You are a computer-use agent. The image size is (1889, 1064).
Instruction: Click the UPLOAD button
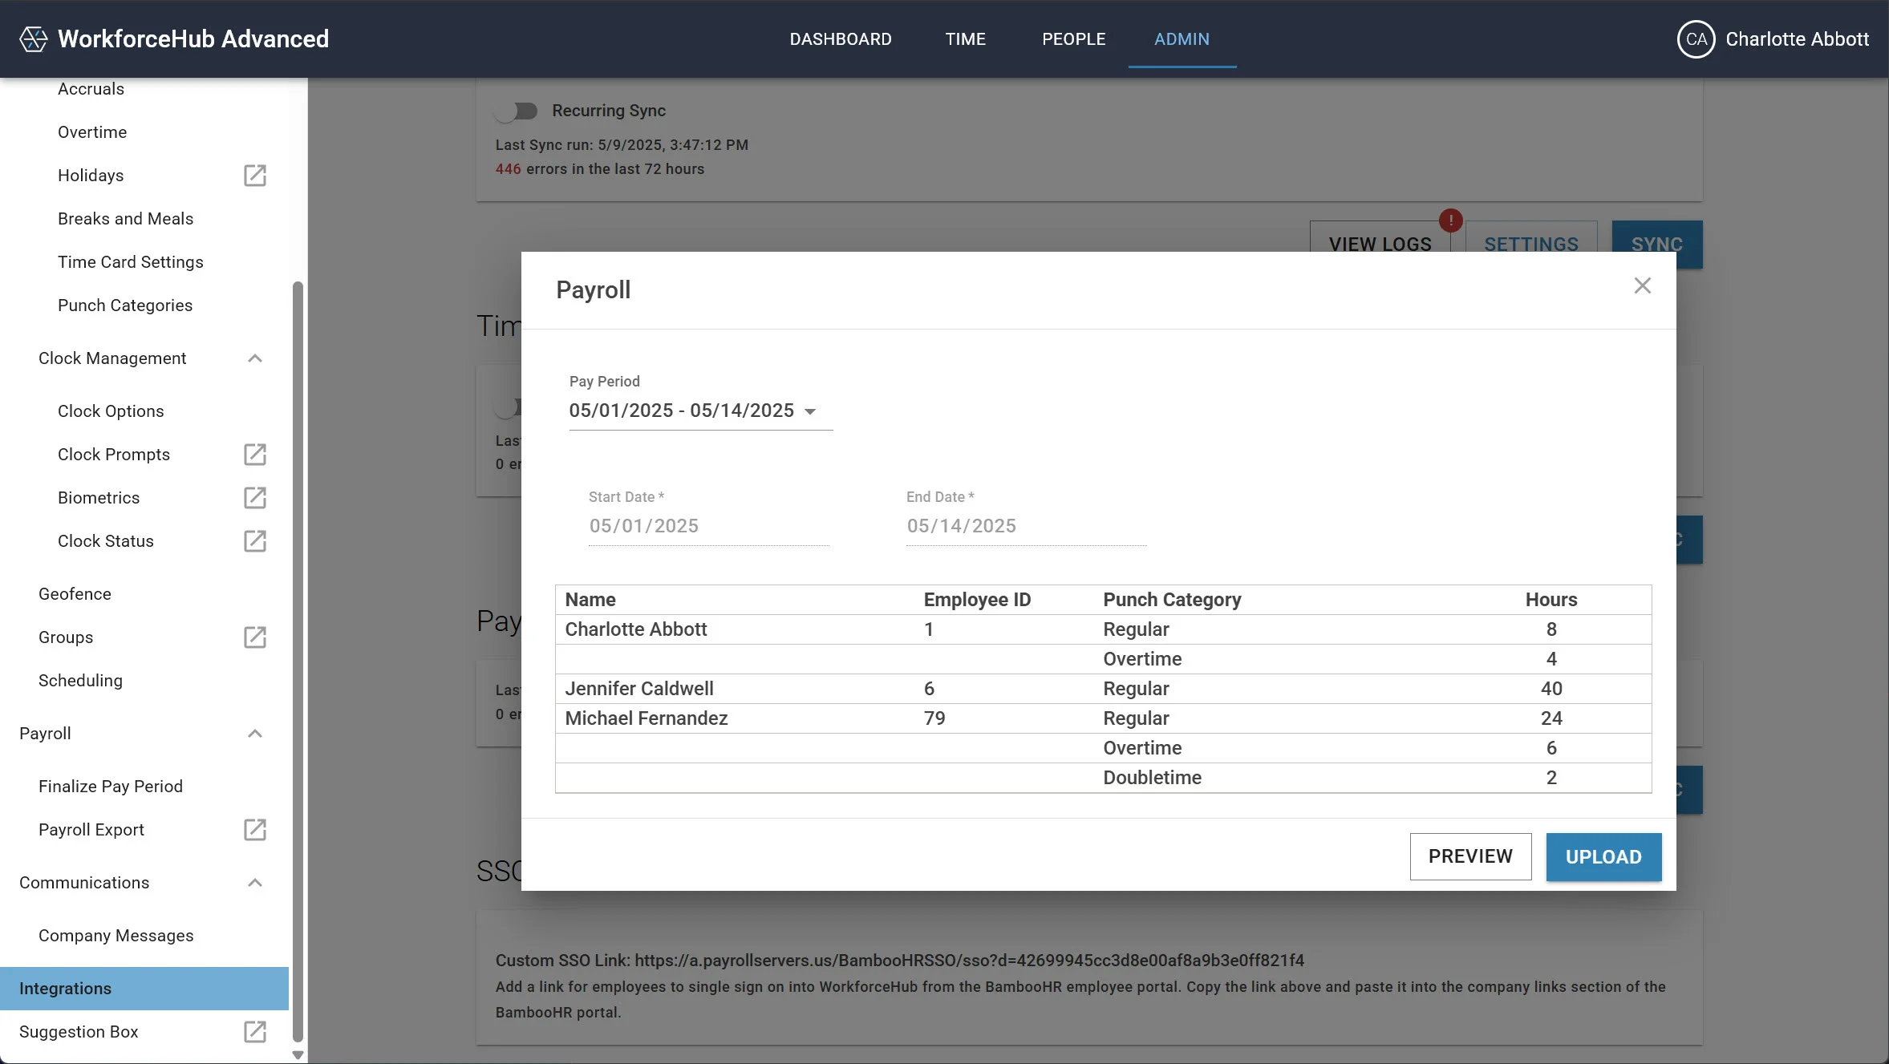coord(1603,857)
